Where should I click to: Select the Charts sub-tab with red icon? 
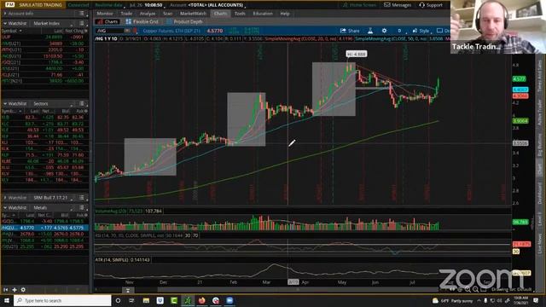108,21
